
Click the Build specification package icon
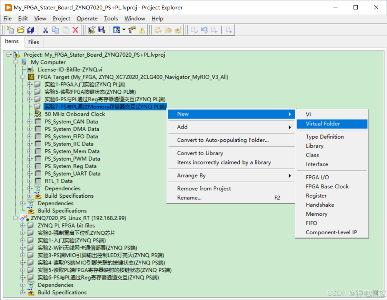(168, 30)
